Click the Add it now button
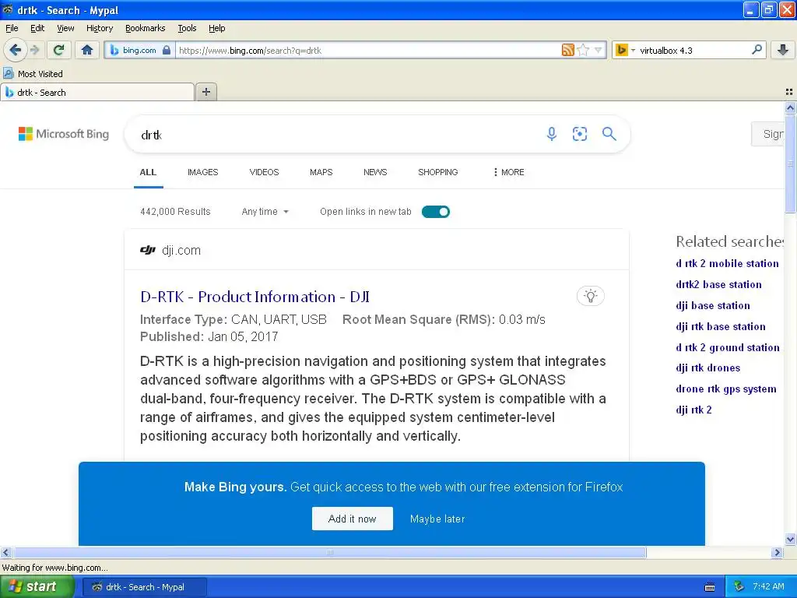This screenshot has width=797, height=598. (x=353, y=519)
